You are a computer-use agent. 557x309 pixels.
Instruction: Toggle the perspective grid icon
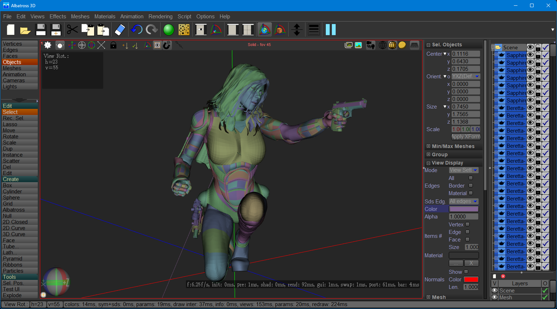coord(415,45)
